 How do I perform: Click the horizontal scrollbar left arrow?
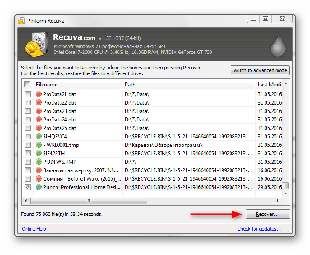click(26, 201)
